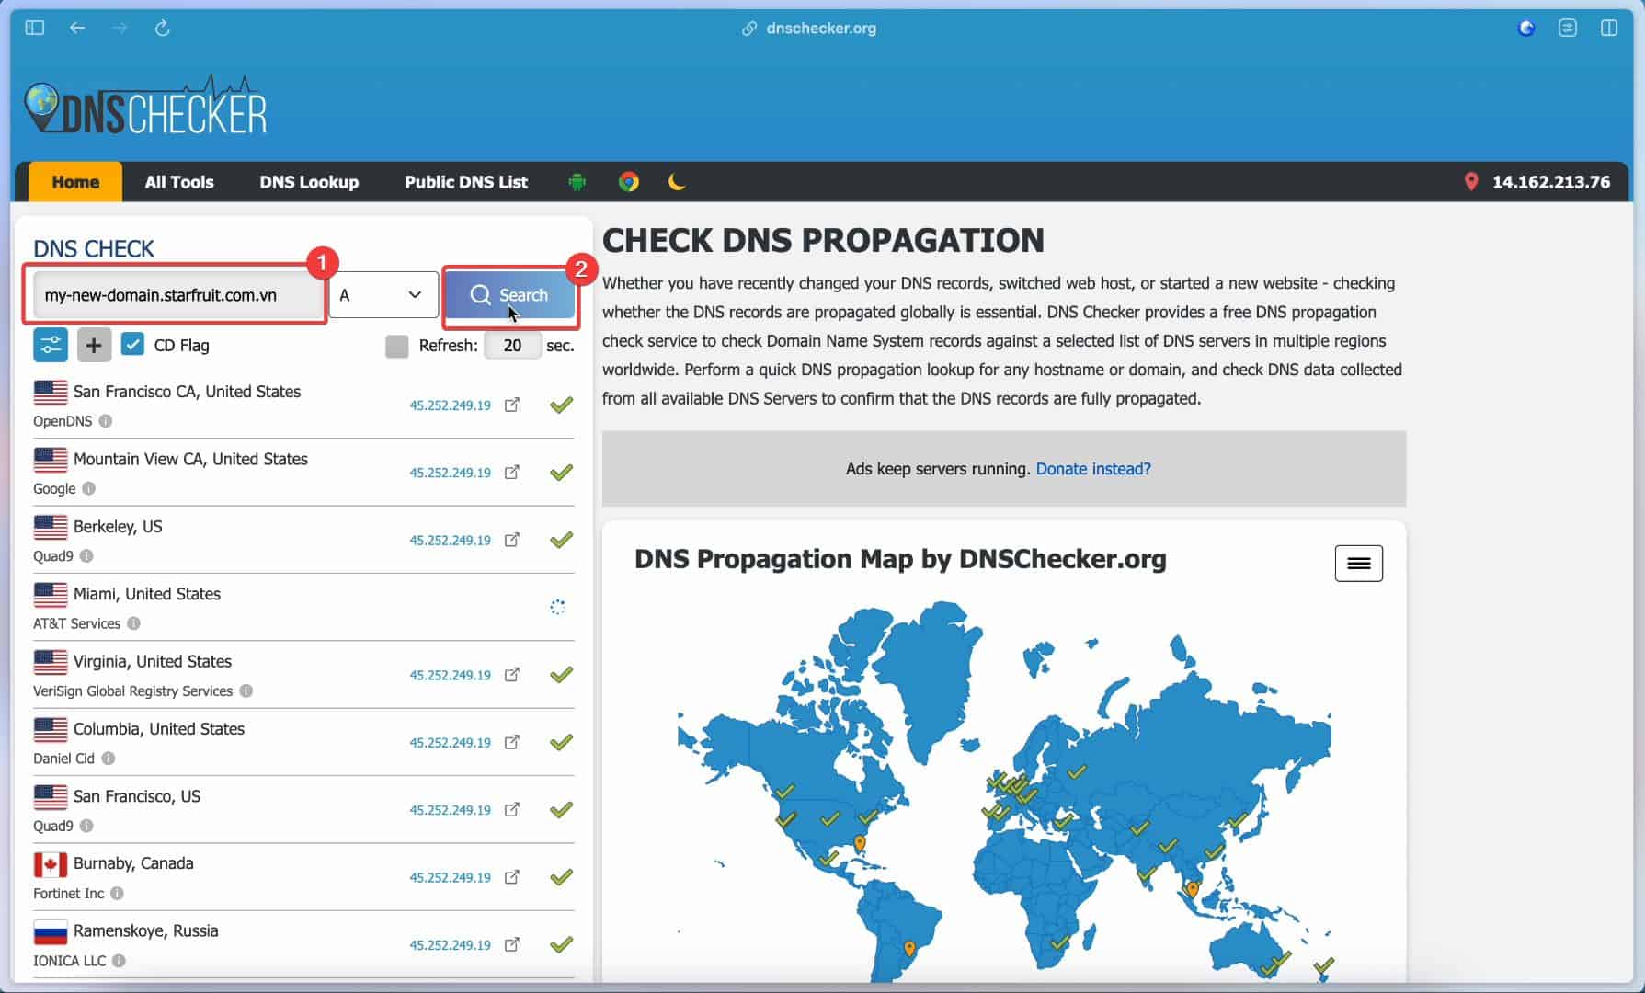The width and height of the screenshot is (1645, 993).
Task: Click the Search button
Action: click(510, 295)
